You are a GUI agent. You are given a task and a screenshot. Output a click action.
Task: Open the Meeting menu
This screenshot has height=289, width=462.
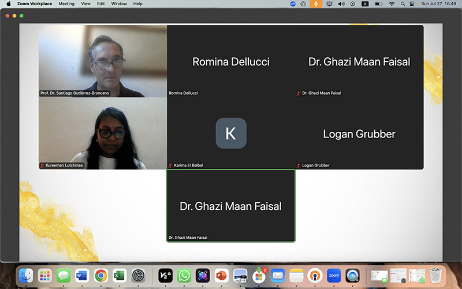pyautogui.click(x=66, y=3)
